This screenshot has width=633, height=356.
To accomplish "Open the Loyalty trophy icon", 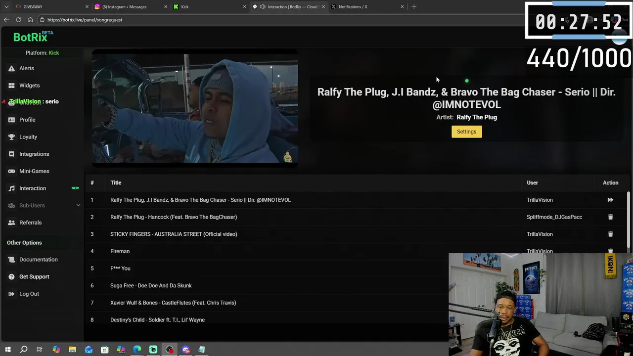I will click(x=11, y=137).
